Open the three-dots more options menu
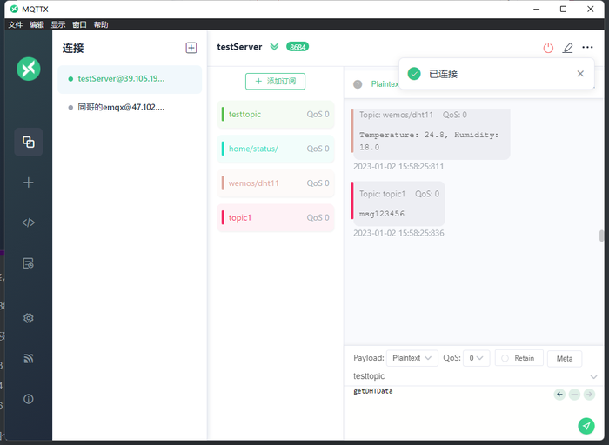 (x=587, y=47)
